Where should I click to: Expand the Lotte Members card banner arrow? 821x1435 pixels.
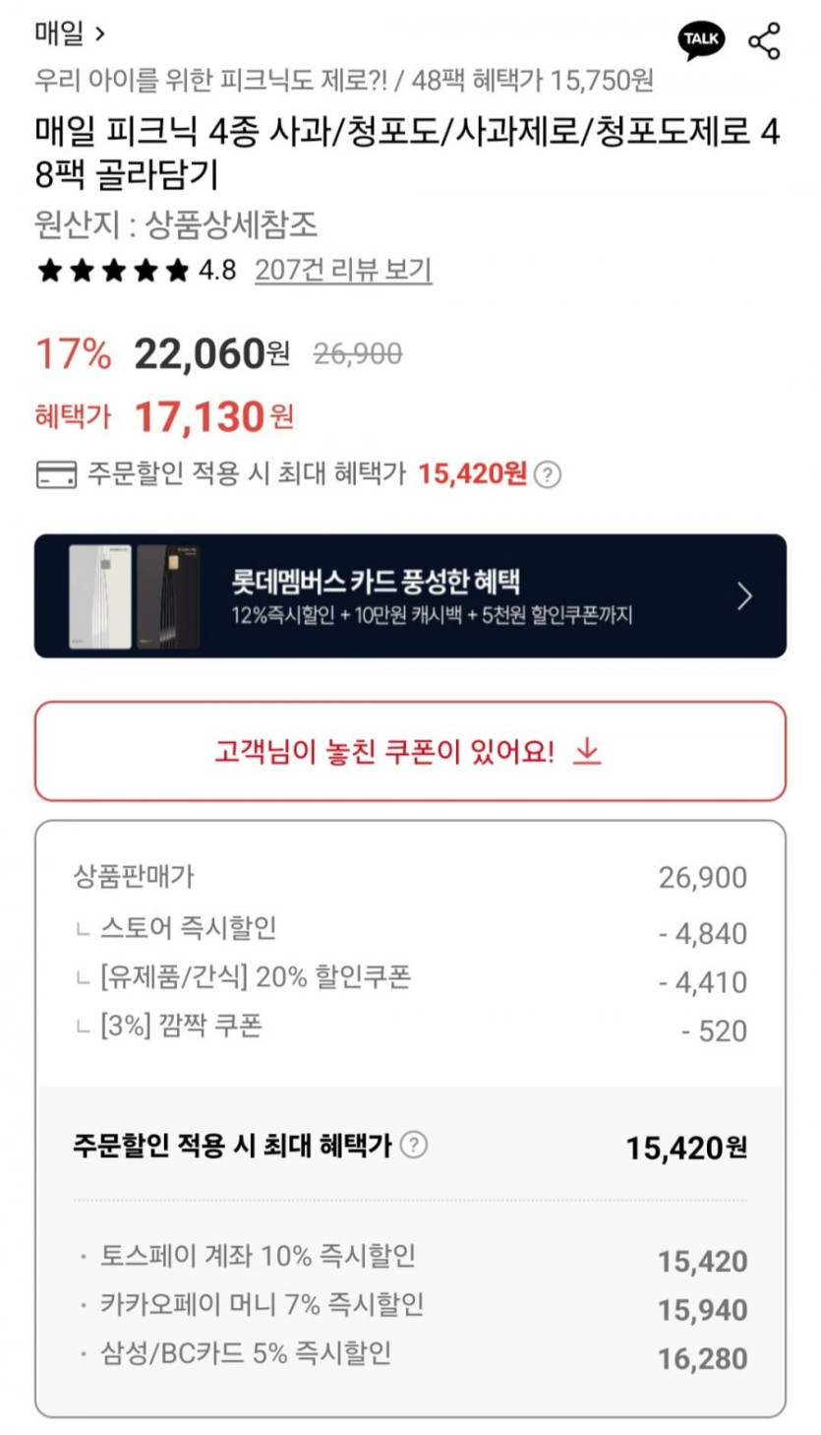point(744,596)
